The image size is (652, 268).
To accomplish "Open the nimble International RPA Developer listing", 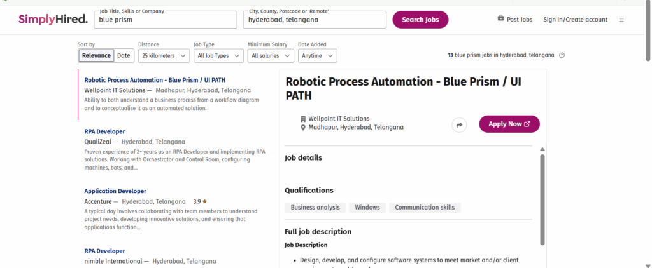I will [104, 251].
